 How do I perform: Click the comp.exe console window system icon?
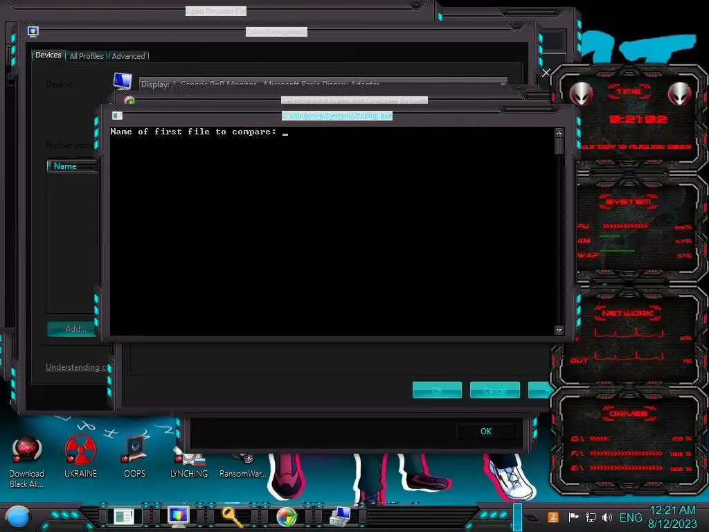(x=117, y=116)
